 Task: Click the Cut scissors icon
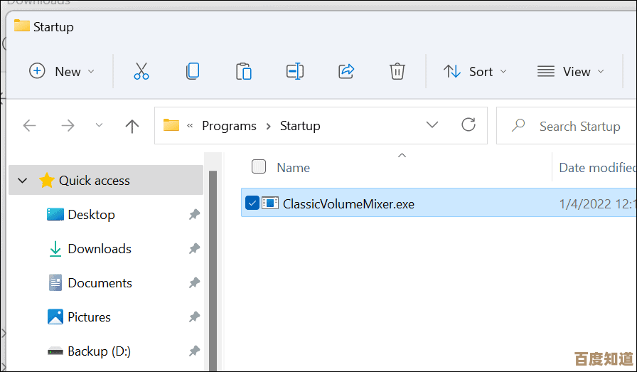pos(141,71)
